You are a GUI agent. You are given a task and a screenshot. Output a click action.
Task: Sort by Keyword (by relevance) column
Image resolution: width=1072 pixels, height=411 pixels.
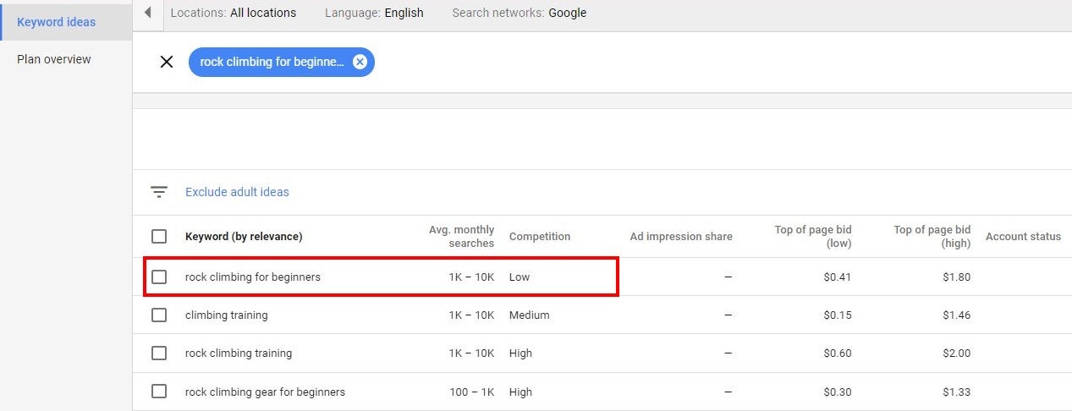(x=244, y=237)
